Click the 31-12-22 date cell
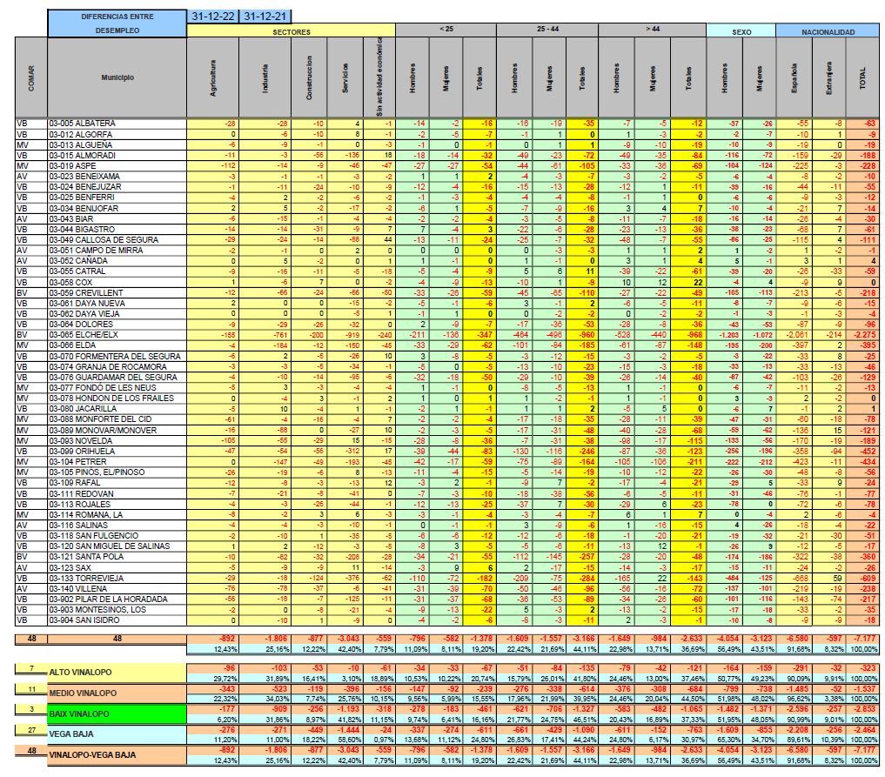Viewport: 885px width, 777px height. (x=213, y=17)
